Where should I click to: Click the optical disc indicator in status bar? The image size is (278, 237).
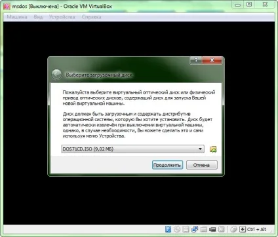point(177,229)
